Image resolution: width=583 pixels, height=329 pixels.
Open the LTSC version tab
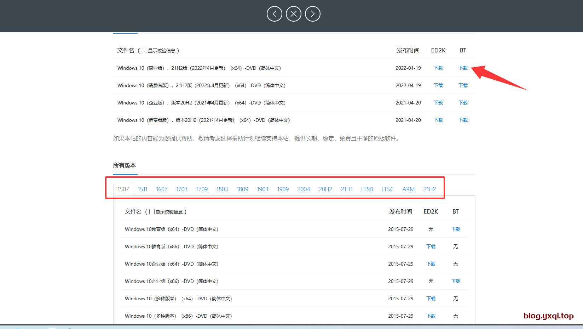(x=387, y=189)
